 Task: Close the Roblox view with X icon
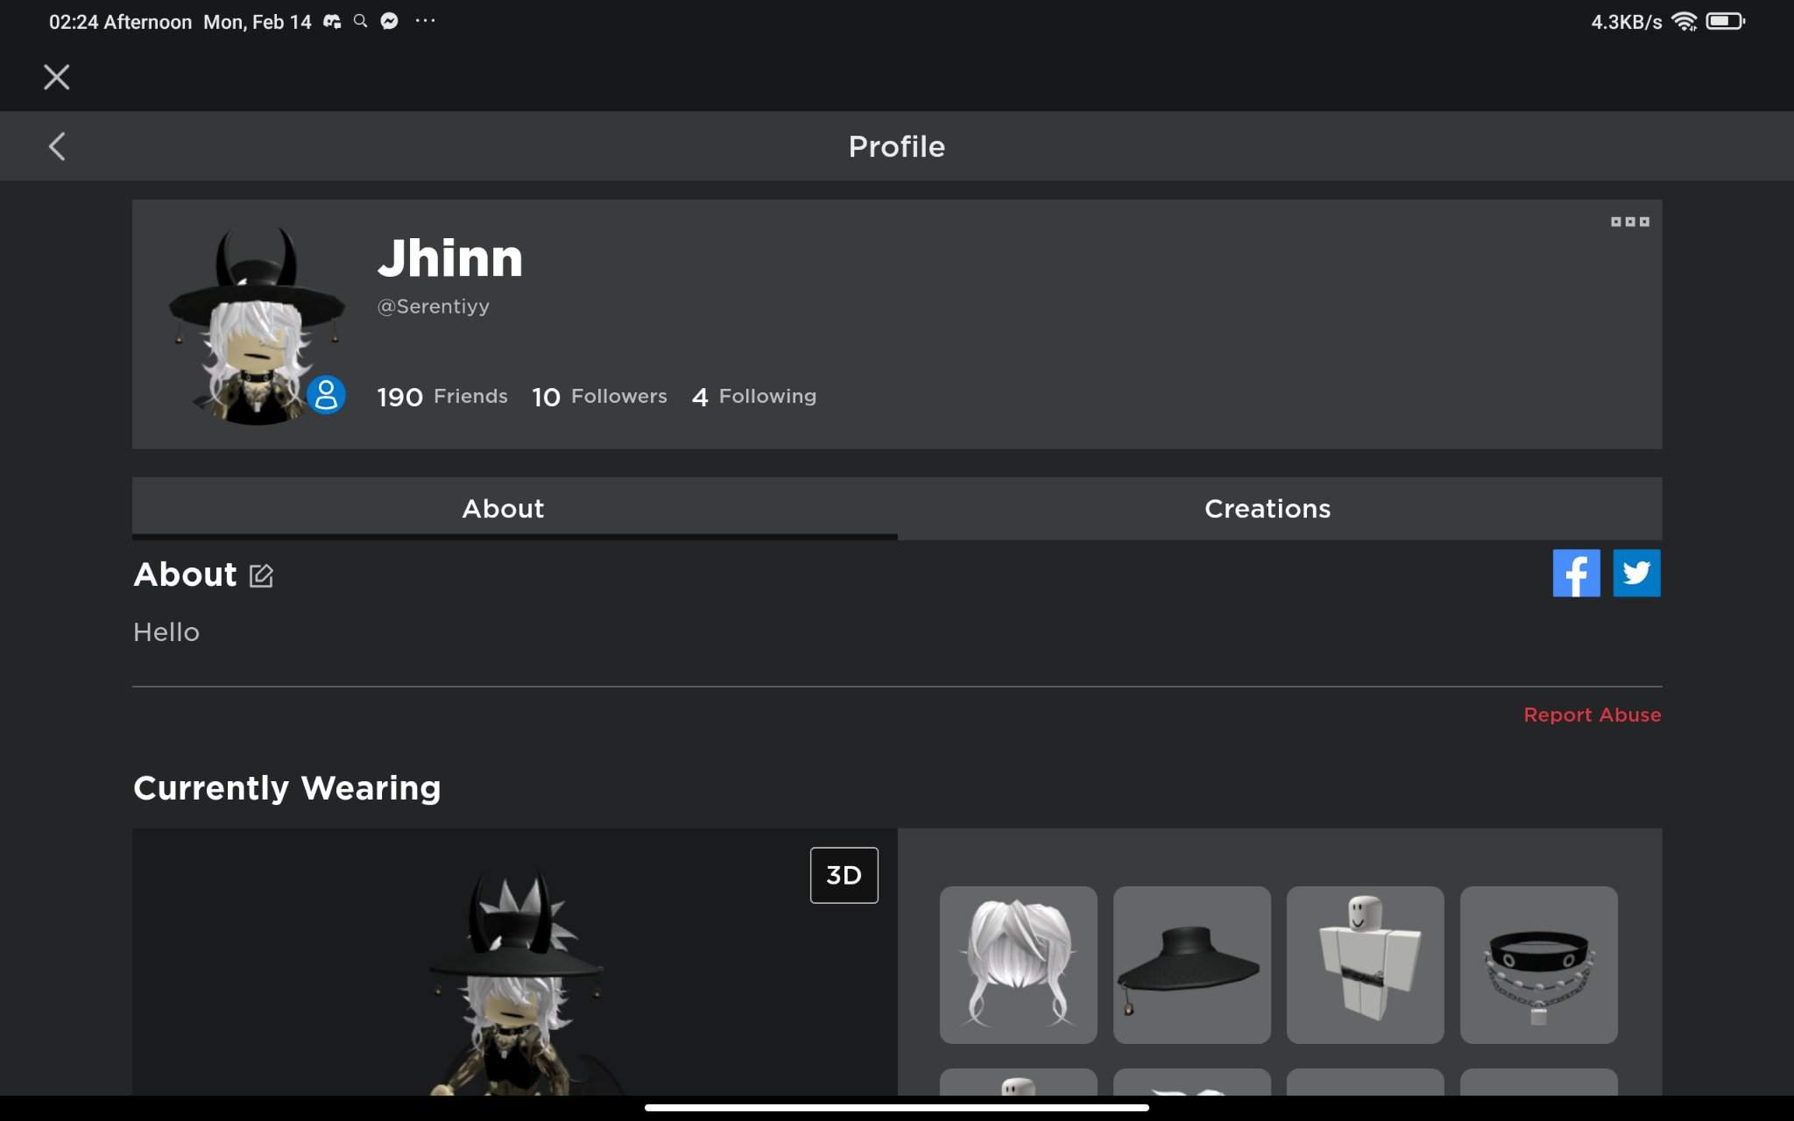point(57,77)
